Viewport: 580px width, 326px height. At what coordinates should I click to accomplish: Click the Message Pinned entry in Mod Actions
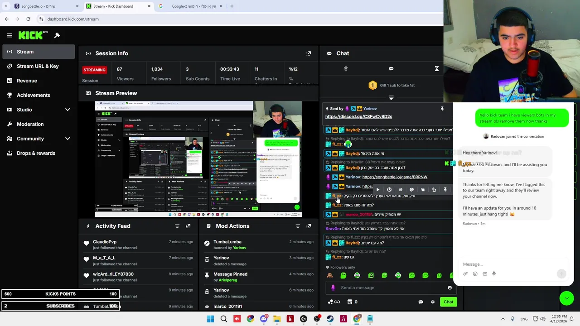click(x=230, y=274)
